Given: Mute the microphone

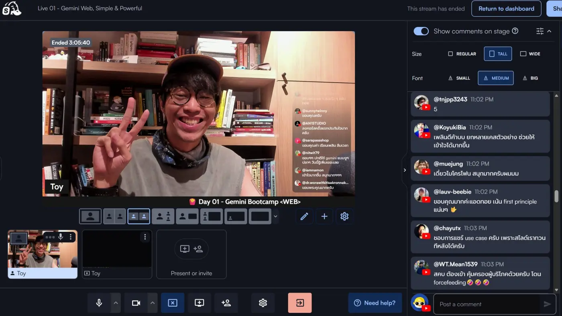Looking at the screenshot, I should [x=99, y=303].
